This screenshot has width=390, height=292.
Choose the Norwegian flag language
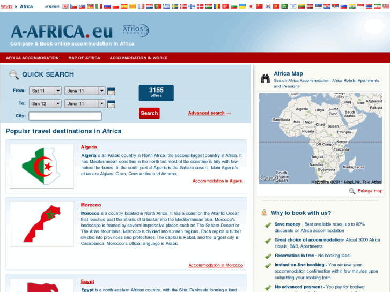coord(183,6)
